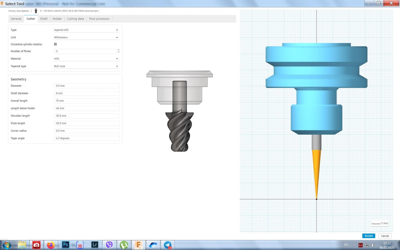Click the red En keyboard layout tray icon
Image resolution: width=400 pixels, height=250 pixels.
click(x=360, y=245)
